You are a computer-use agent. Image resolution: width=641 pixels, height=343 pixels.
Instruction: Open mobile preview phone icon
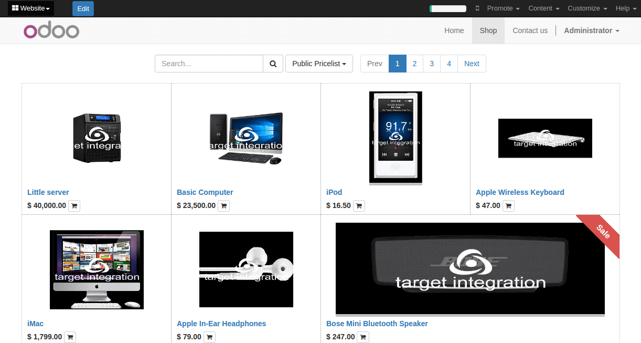tap(477, 8)
